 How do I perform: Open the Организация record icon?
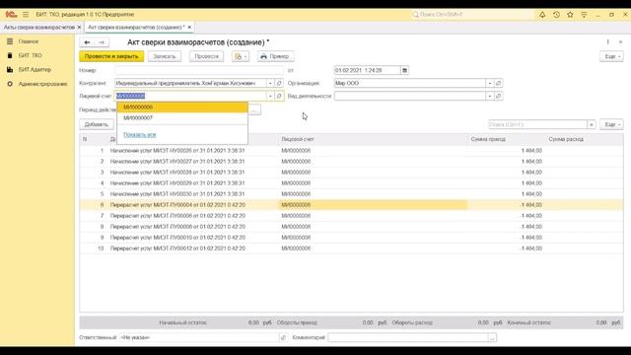498,83
